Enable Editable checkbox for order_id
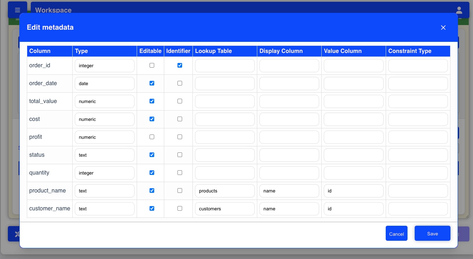The image size is (473, 259). point(152,65)
